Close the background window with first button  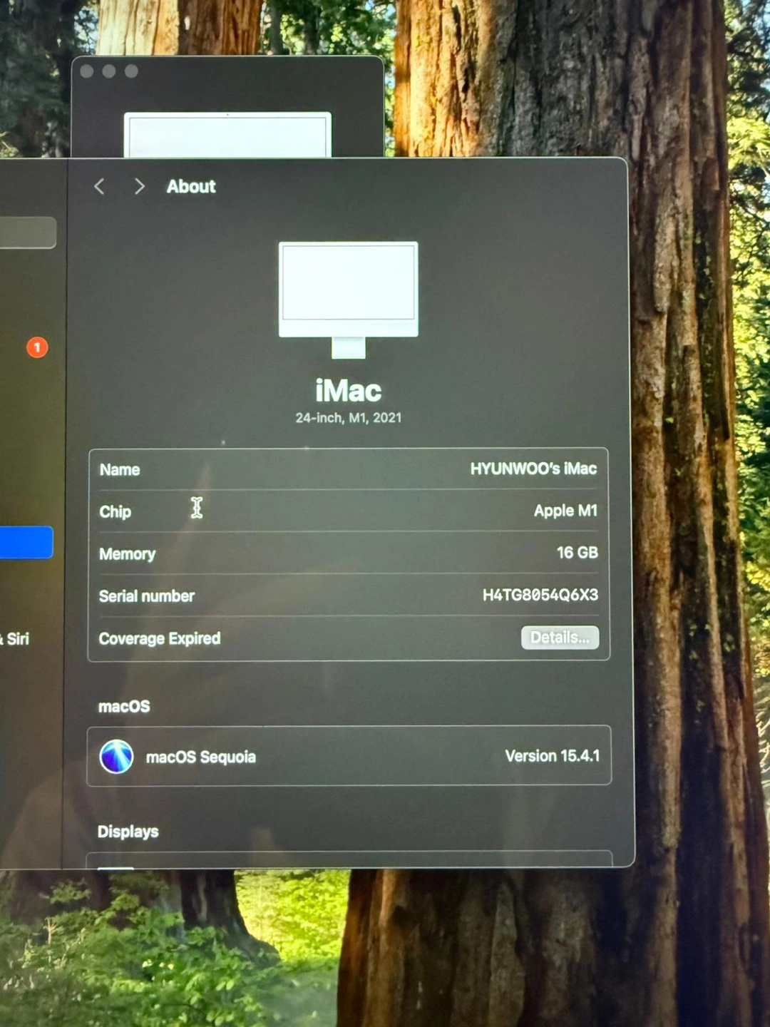pos(87,71)
